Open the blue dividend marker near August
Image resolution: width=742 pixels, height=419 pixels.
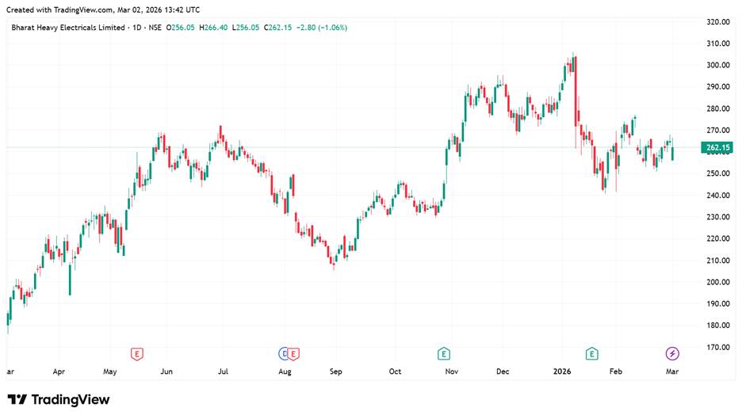pyautogui.click(x=284, y=353)
